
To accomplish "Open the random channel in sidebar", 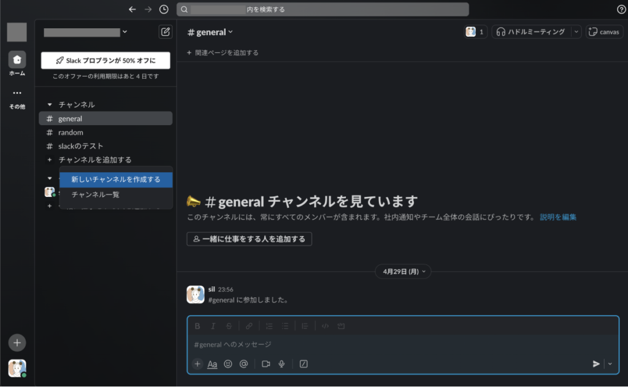I will click(x=71, y=132).
